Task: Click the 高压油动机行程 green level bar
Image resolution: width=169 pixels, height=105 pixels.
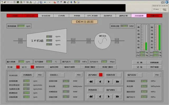Action: (146, 46)
